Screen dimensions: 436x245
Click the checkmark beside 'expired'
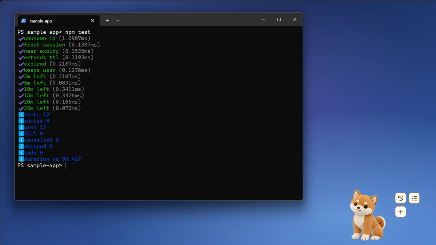click(x=21, y=64)
